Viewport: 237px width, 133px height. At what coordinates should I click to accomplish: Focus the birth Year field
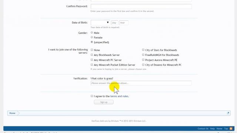[124, 23]
